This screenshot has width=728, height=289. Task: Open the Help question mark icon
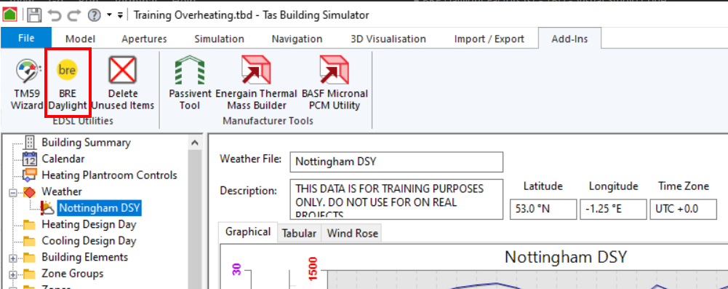pyautogui.click(x=95, y=15)
